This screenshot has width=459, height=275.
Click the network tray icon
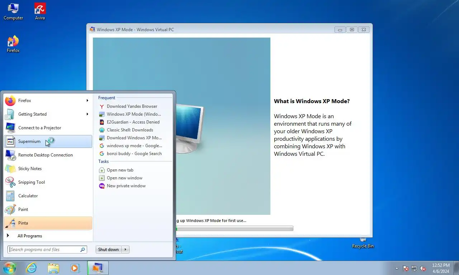pyautogui.click(x=414, y=268)
